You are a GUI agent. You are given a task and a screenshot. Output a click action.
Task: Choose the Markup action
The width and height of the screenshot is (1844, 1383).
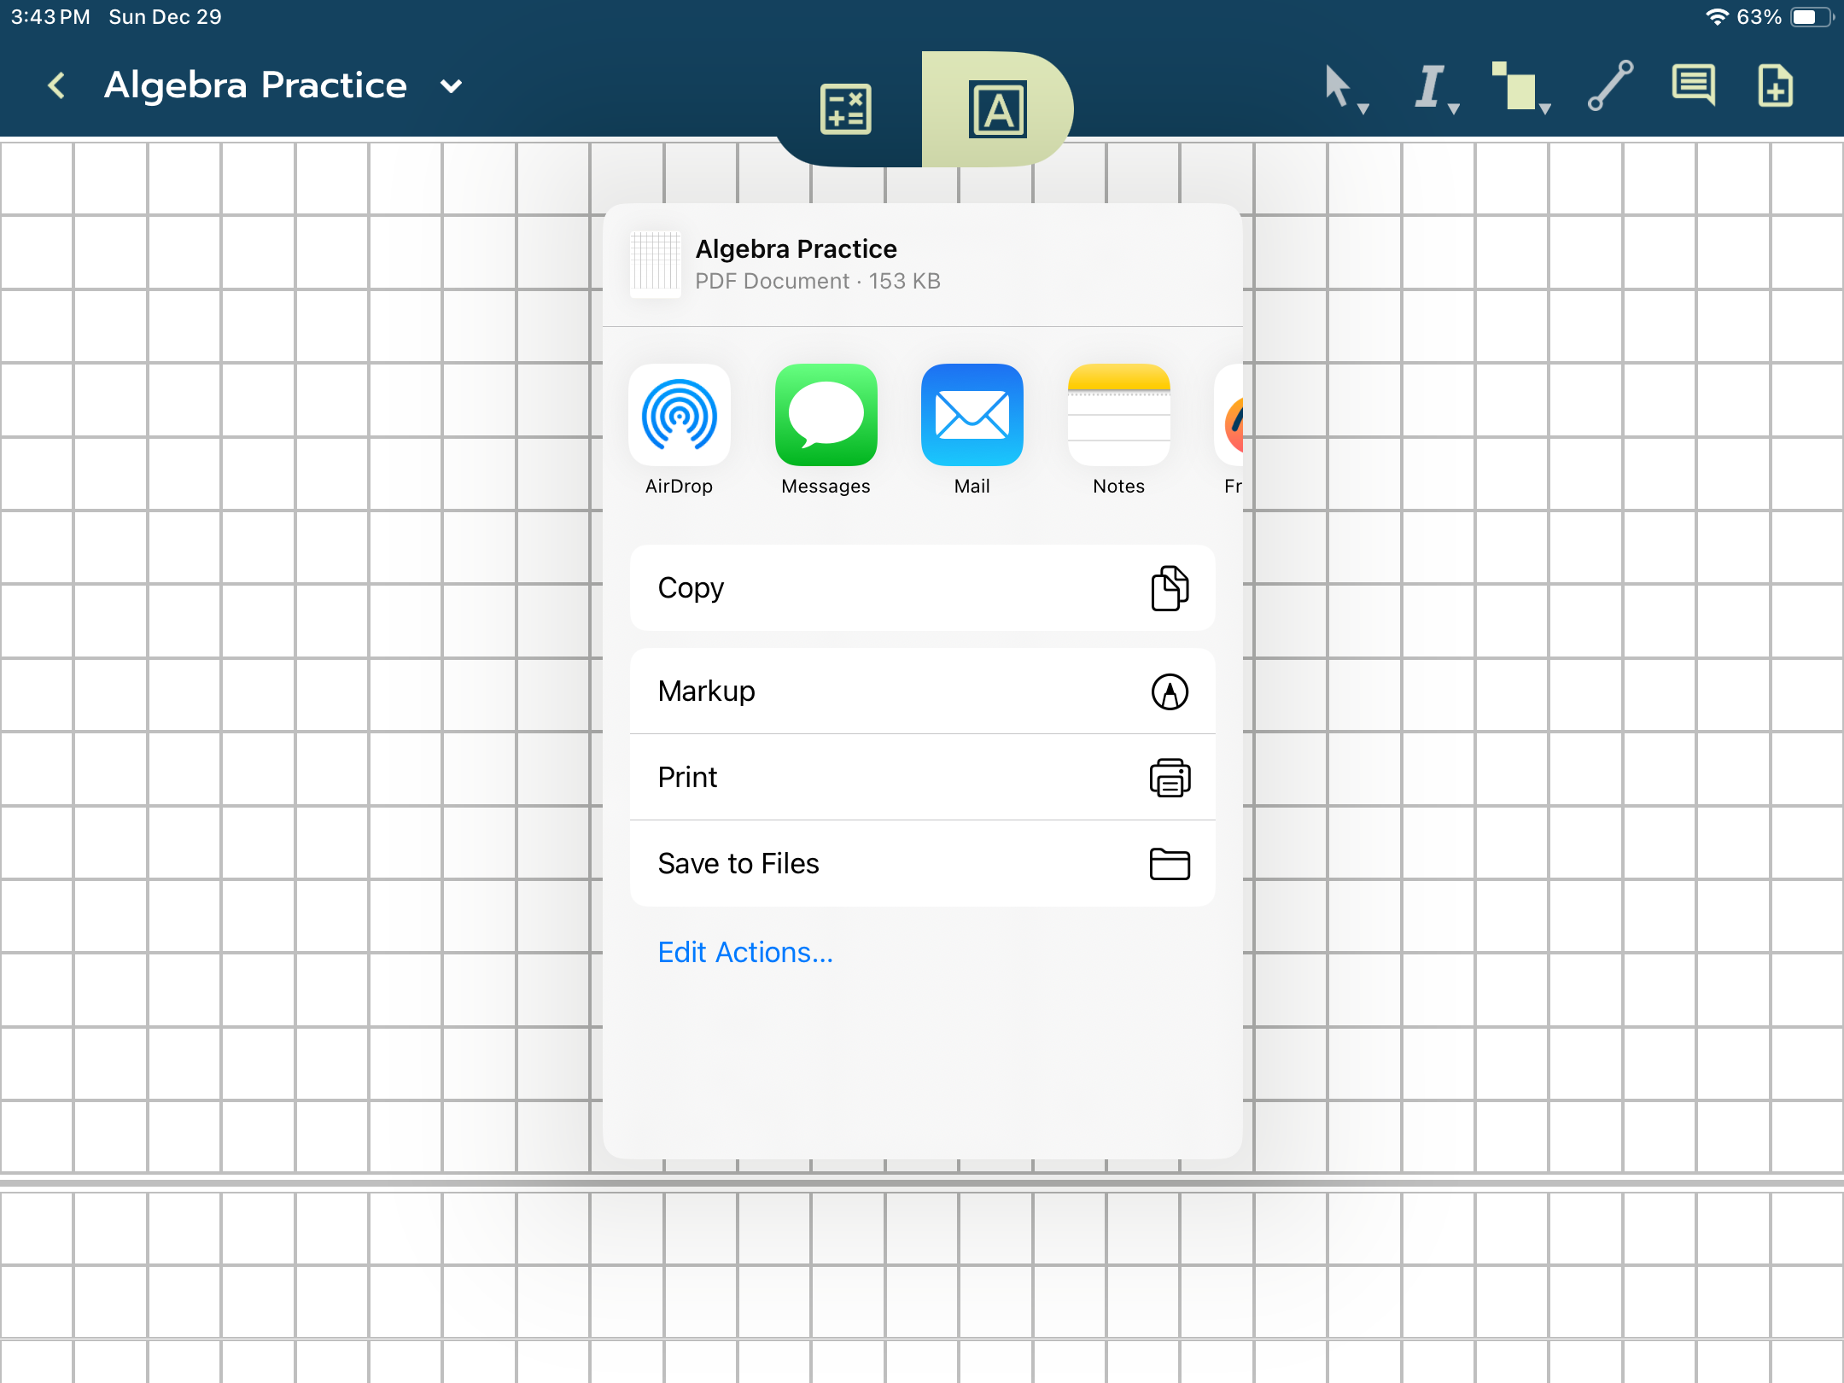click(922, 691)
